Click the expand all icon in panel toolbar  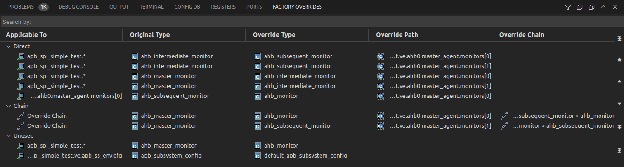click(580, 7)
